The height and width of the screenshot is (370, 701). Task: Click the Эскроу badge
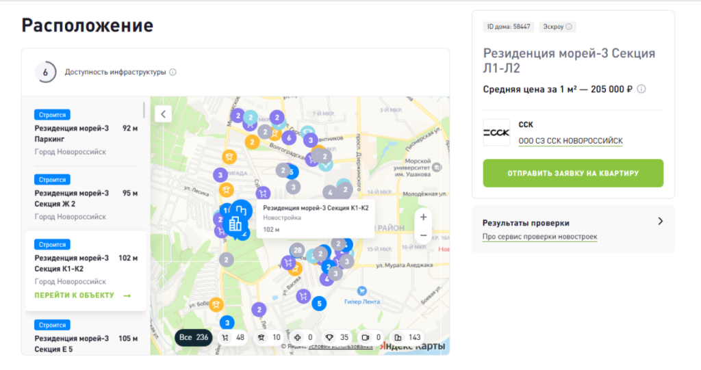click(557, 27)
